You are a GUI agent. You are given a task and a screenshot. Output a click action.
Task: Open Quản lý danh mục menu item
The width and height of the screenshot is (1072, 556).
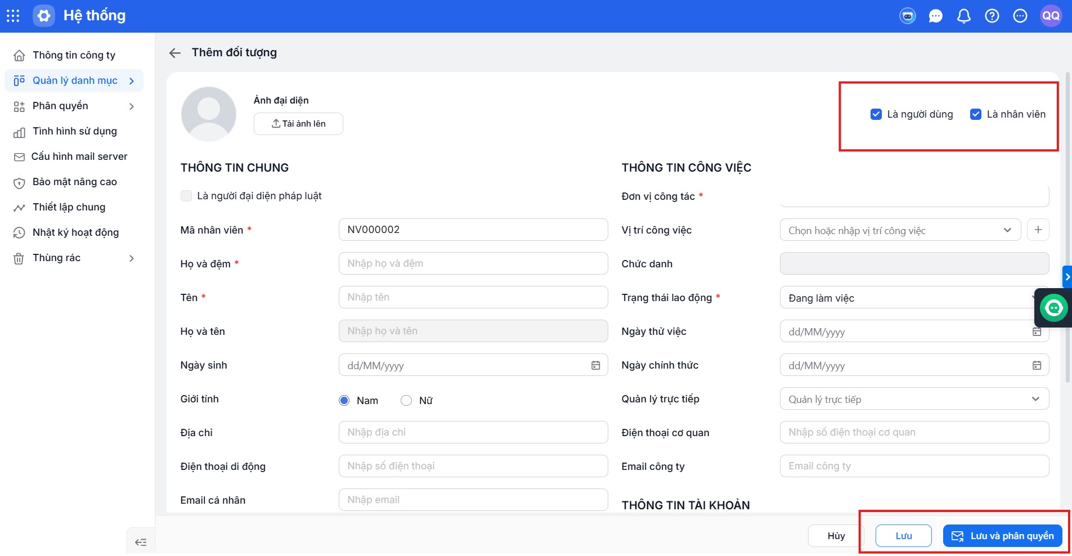coord(74,80)
